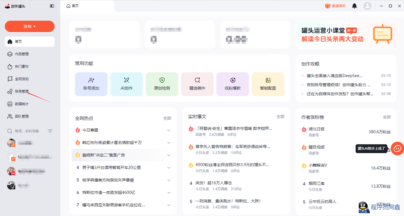Expand 特斯拉市值一夜蒸发超4600亿 topic

tap(169, 192)
